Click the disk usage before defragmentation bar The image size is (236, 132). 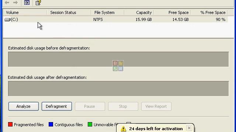(x=118, y=59)
